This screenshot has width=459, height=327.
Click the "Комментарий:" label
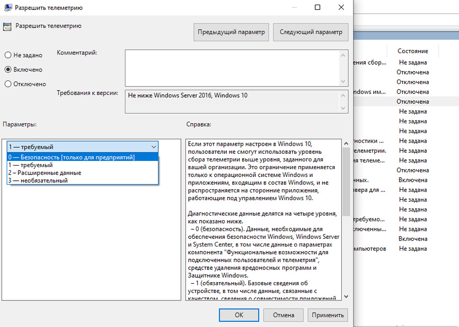[x=76, y=52]
